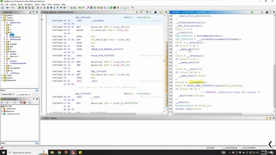Click the green circle Script Manager icon
The image size is (276, 155).
[111, 8]
